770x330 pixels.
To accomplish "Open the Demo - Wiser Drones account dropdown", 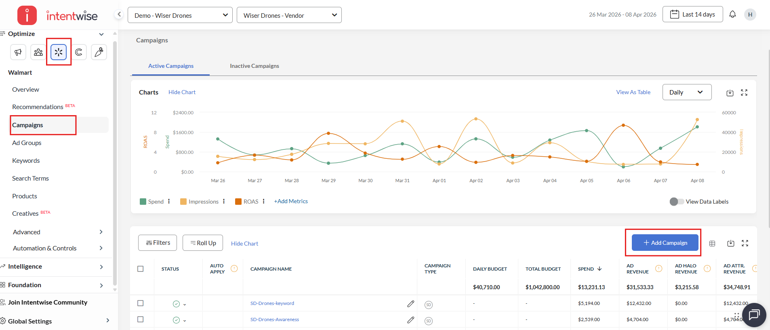I will pyautogui.click(x=180, y=15).
